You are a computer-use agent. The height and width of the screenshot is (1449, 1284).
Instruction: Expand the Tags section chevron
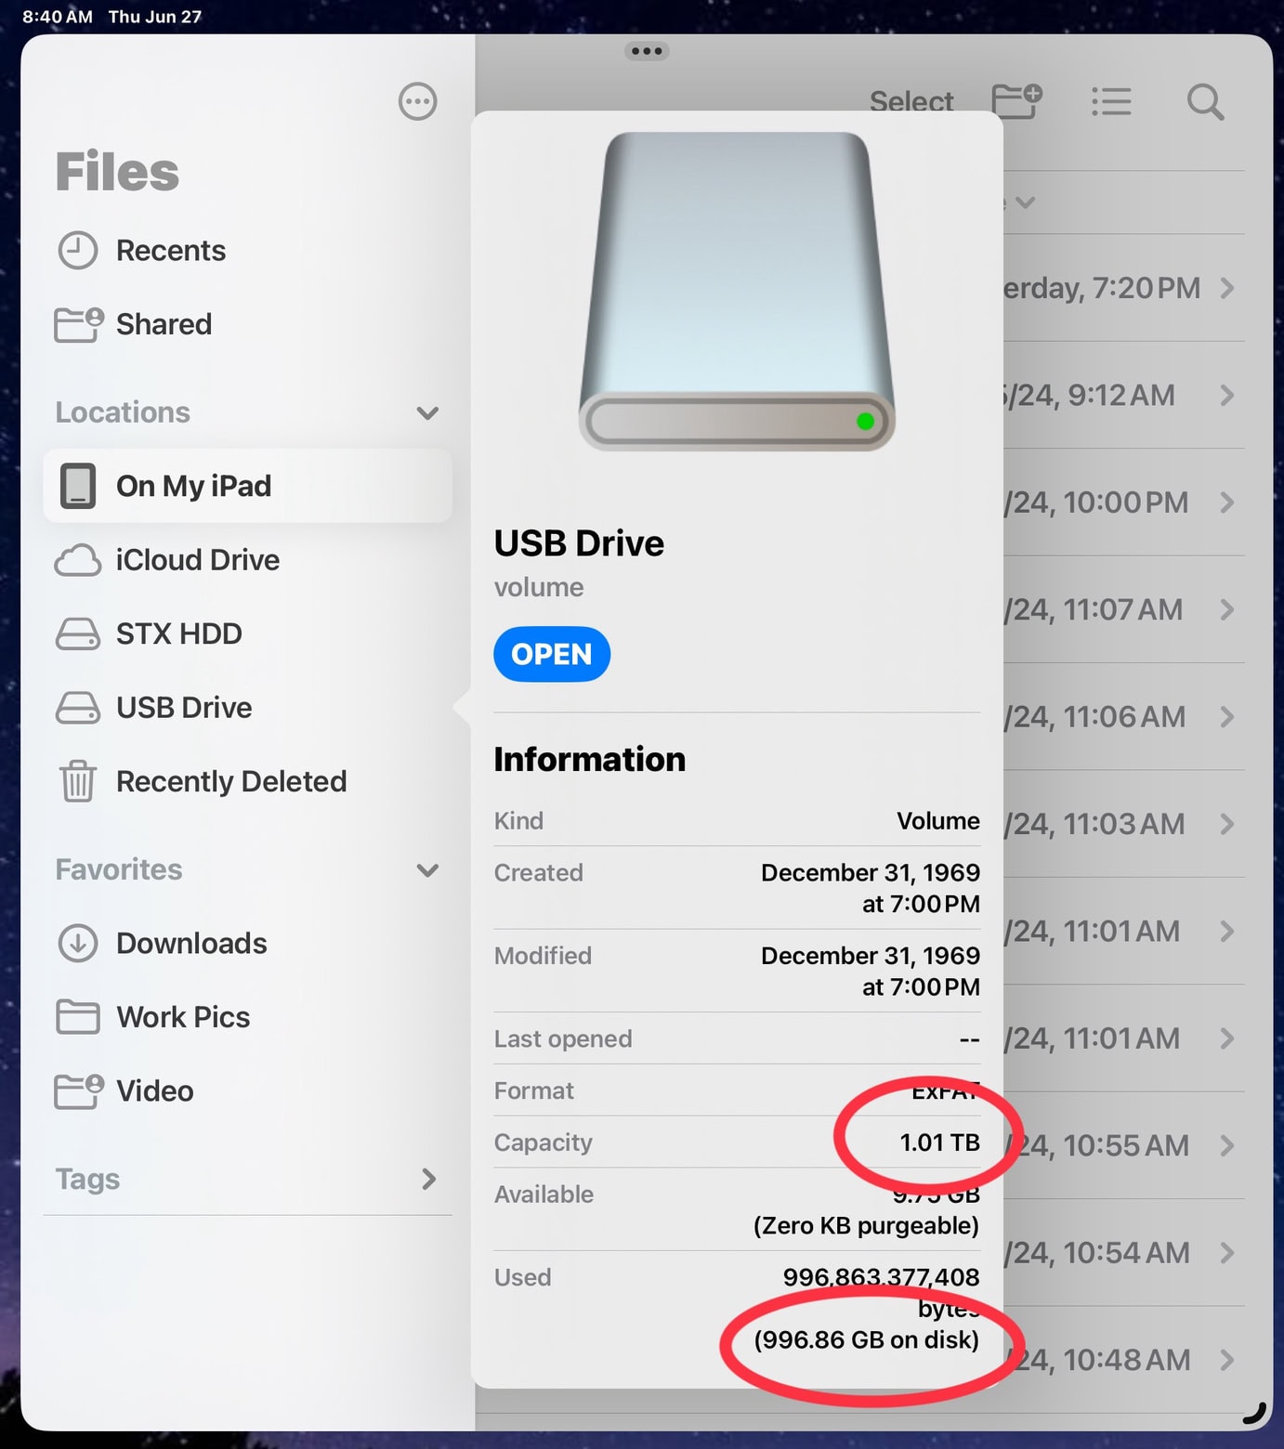coord(428,1179)
